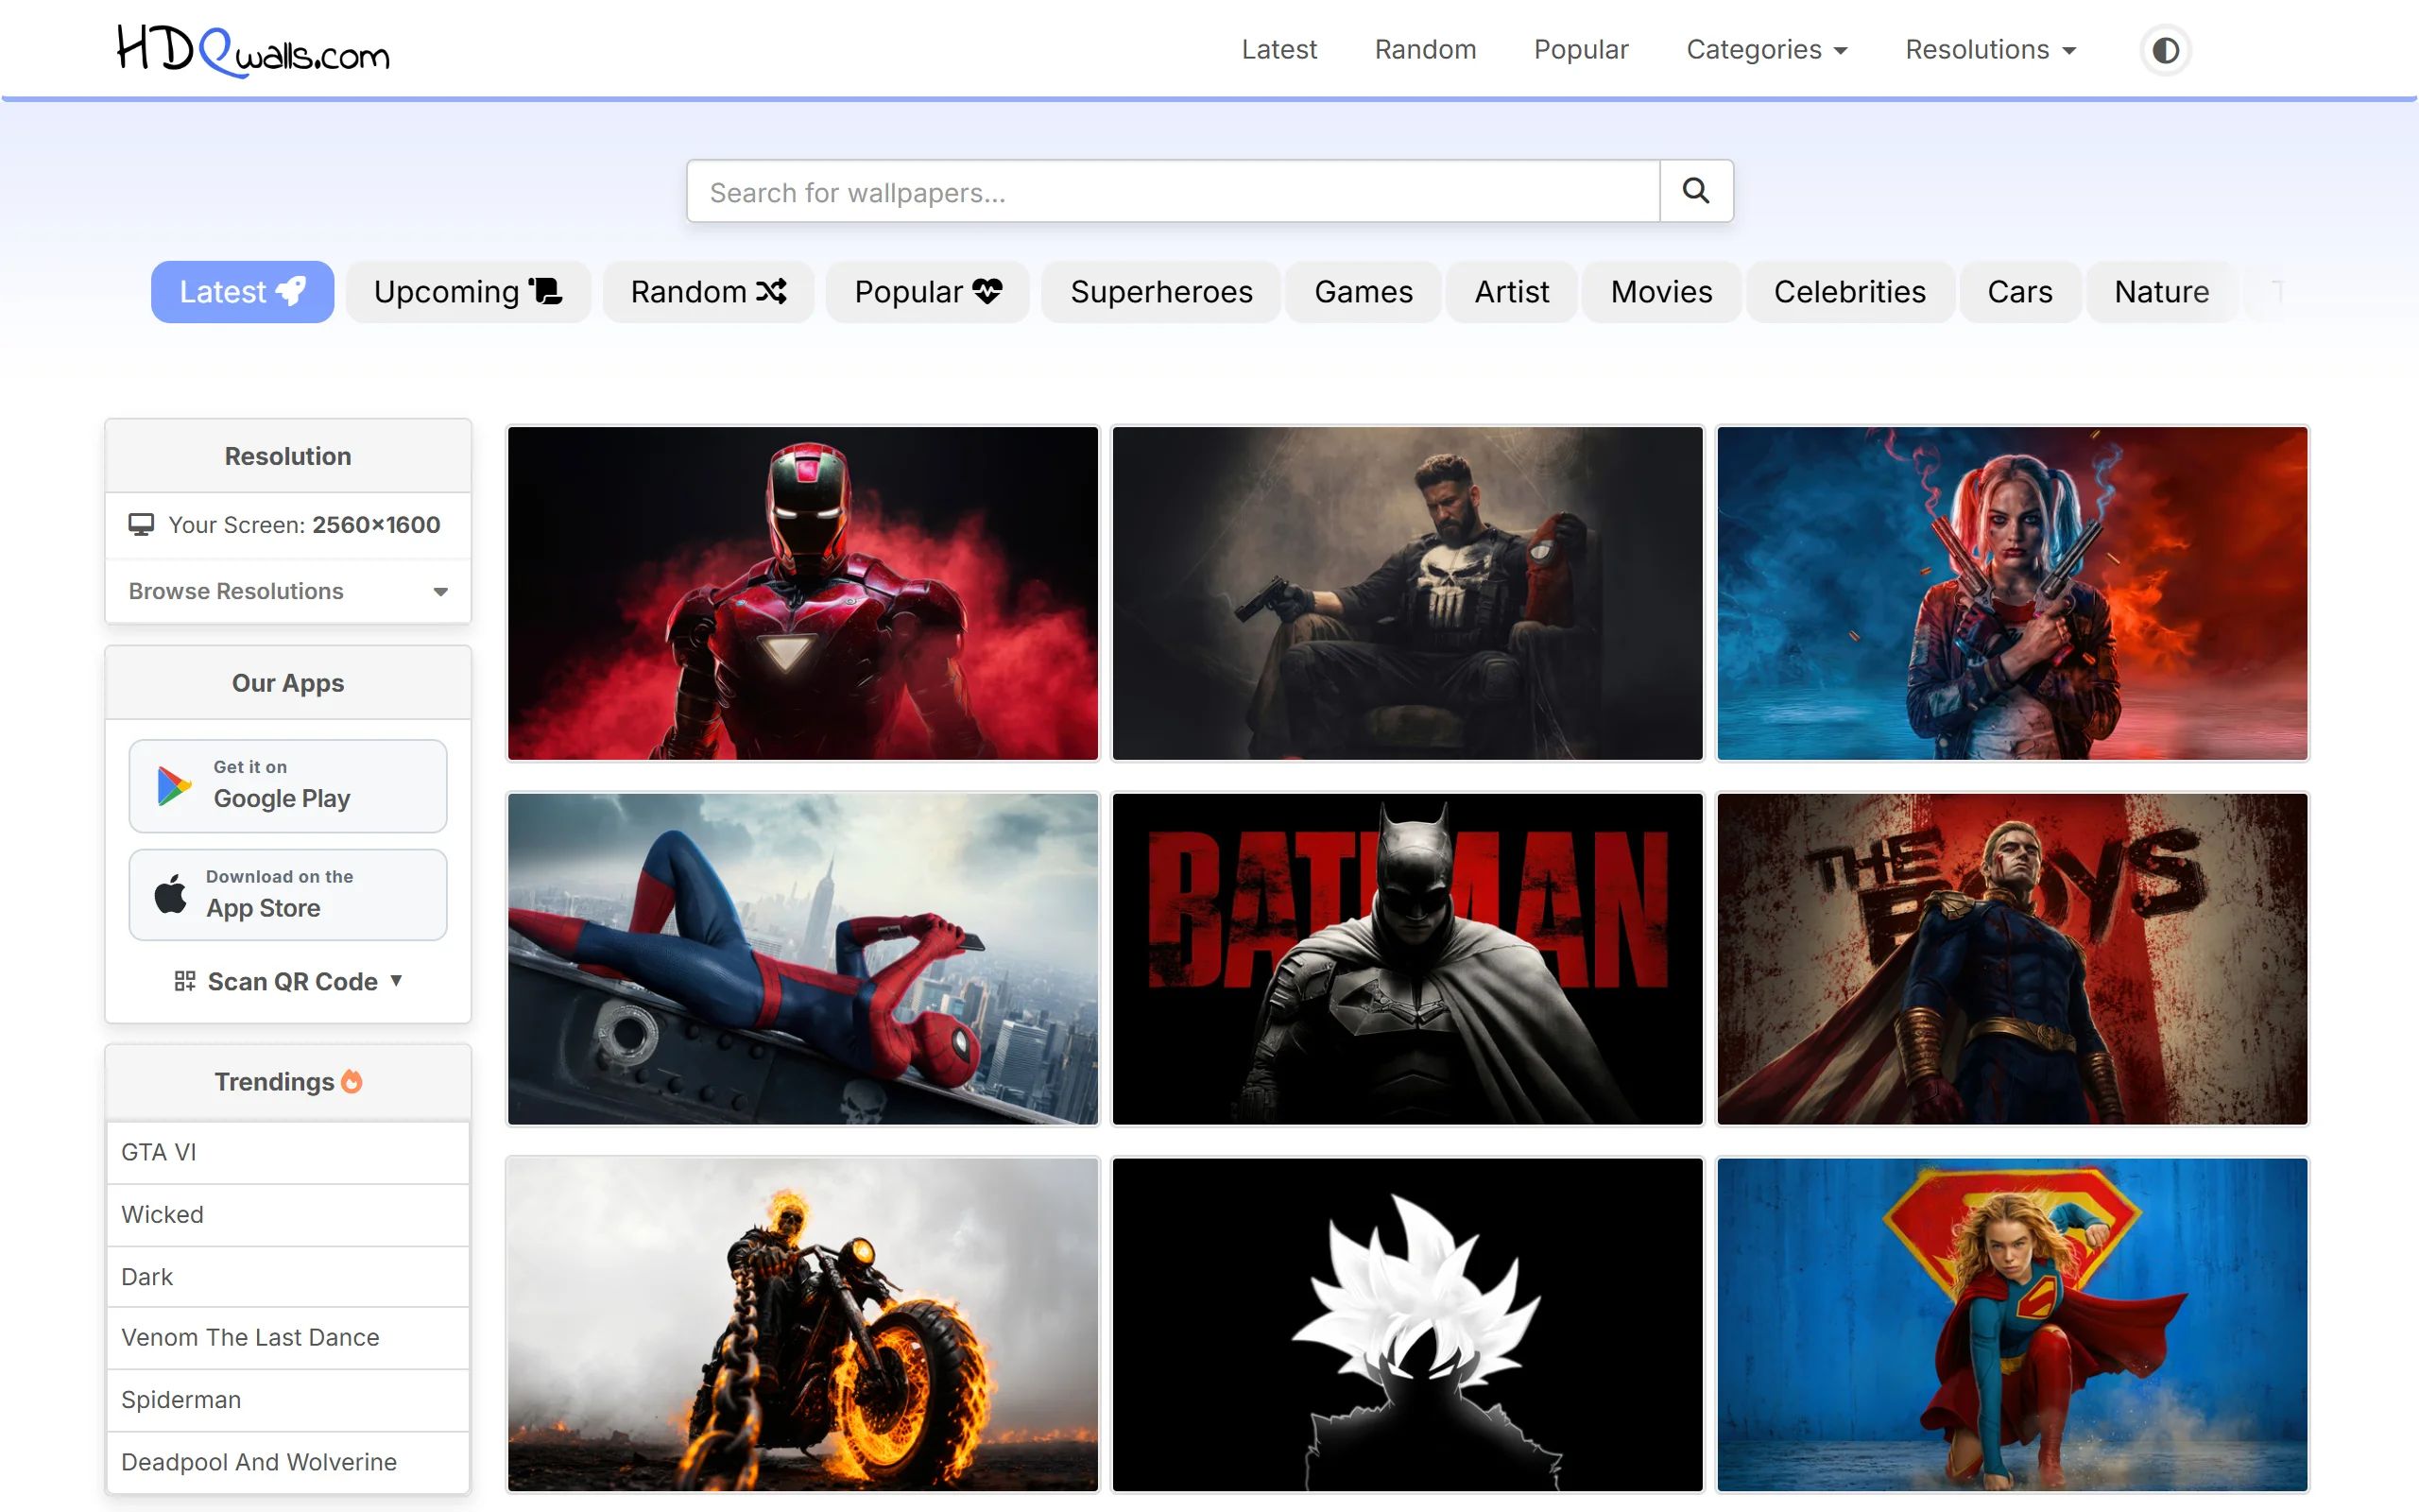Select the Latest rocket tab
Viewport: 2419px width, 1512px height.
242,292
